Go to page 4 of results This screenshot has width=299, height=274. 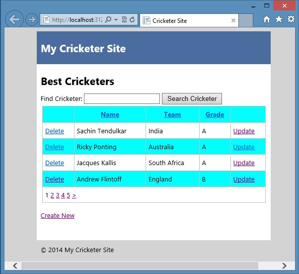pos(63,195)
